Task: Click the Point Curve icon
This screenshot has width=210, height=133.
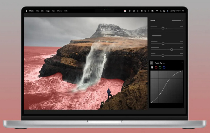Action: pos(152,63)
